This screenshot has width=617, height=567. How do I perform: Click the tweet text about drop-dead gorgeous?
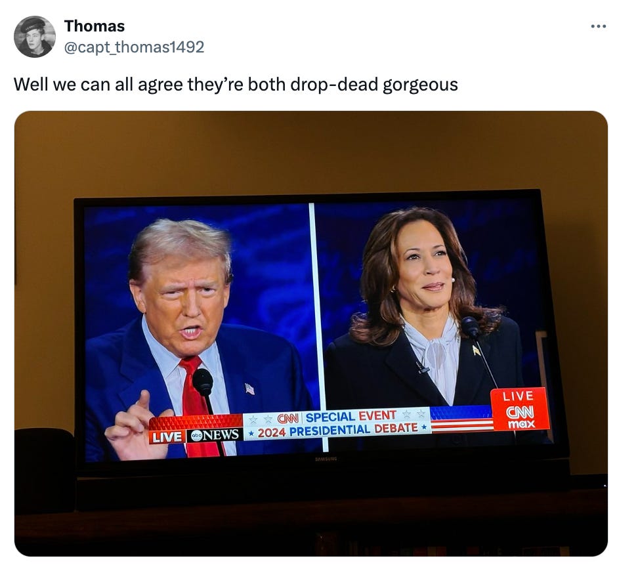click(x=236, y=84)
